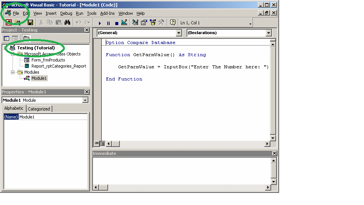This screenshot has width=364, height=205.
Task: Open the View menu
Action: pos(38,13)
